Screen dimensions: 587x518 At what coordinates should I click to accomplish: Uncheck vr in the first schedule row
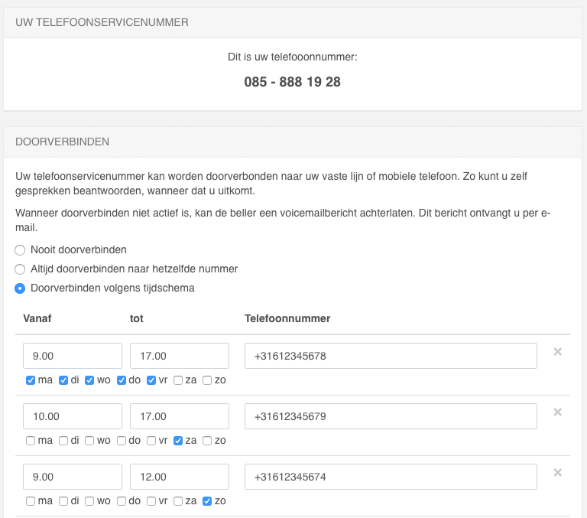(151, 380)
